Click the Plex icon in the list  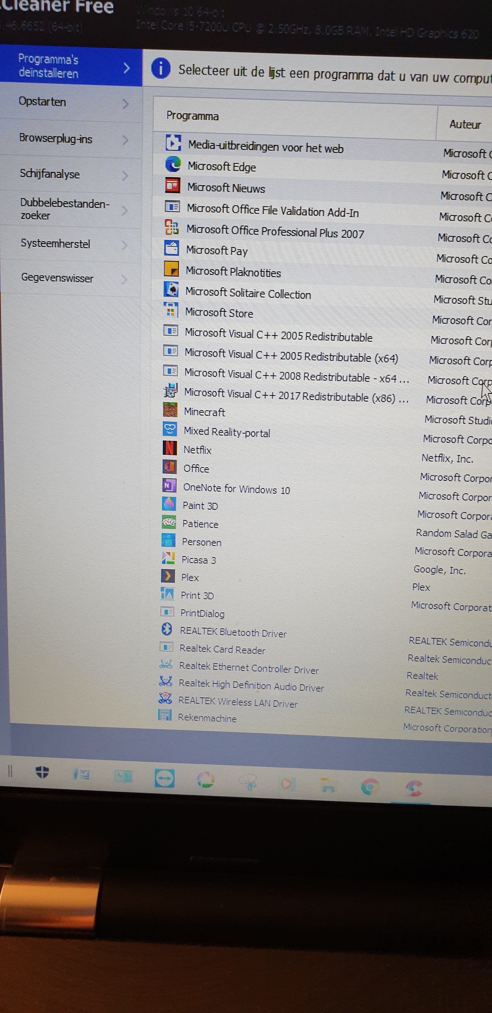click(168, 576)
